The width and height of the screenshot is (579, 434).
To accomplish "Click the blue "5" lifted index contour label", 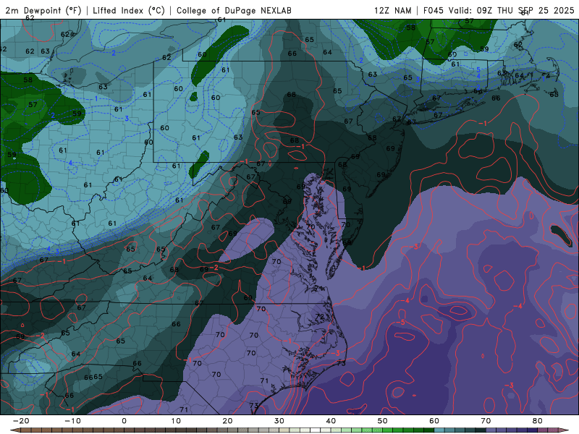I will 478,69.
